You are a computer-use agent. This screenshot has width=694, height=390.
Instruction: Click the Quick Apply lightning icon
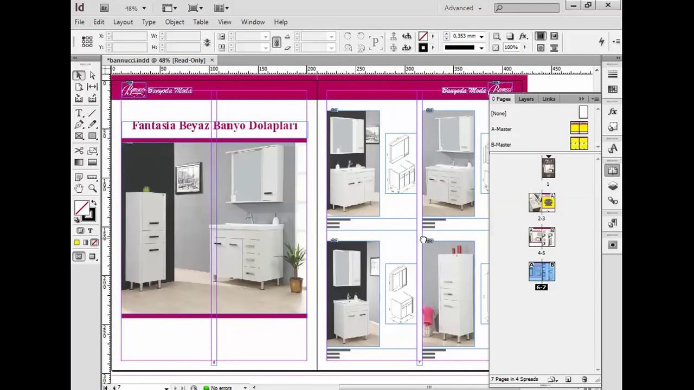(x=601, y=41)
